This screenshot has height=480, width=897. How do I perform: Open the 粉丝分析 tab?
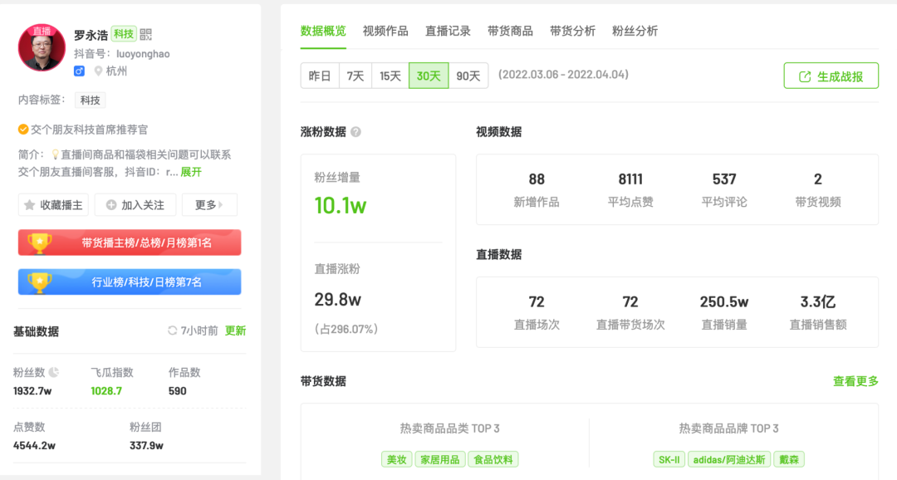coord(635,31)
